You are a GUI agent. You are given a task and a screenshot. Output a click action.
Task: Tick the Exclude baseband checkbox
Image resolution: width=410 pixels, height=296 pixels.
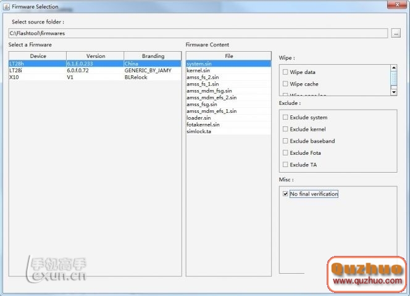click(x=285, y=141)
